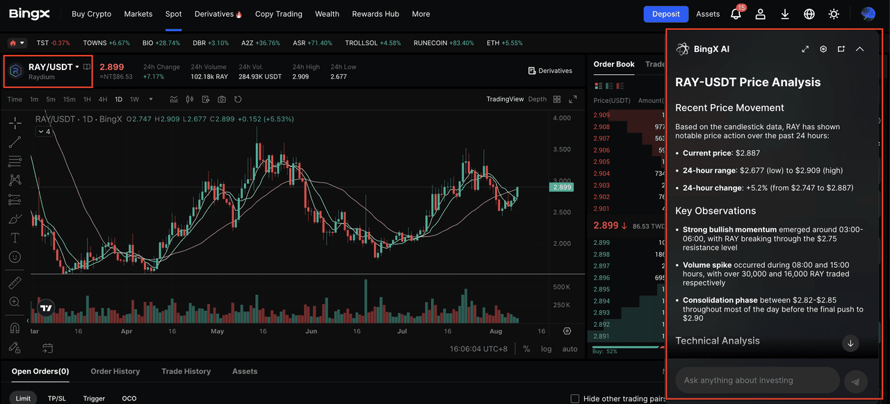Select the trend line drawing tool
Viewport: 890px width, 404px height.
pos(15,143)
